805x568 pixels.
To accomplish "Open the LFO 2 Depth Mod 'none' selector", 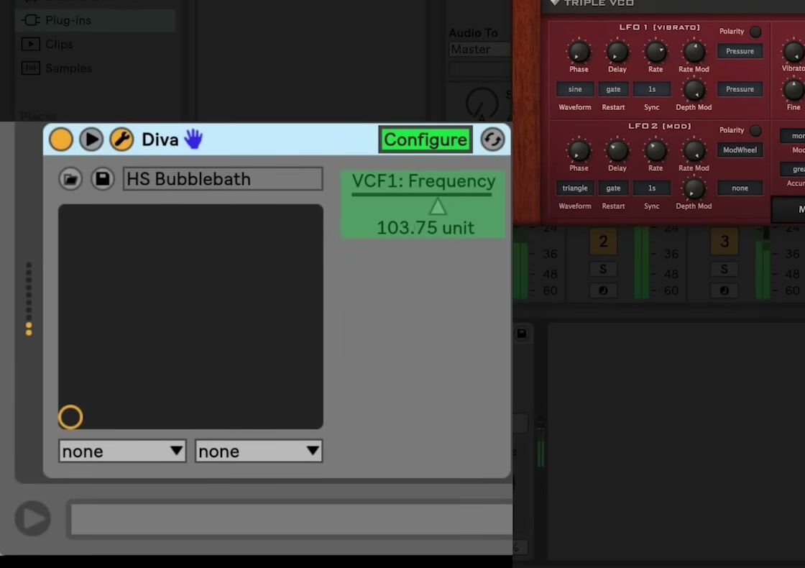I will click(740, 188).
